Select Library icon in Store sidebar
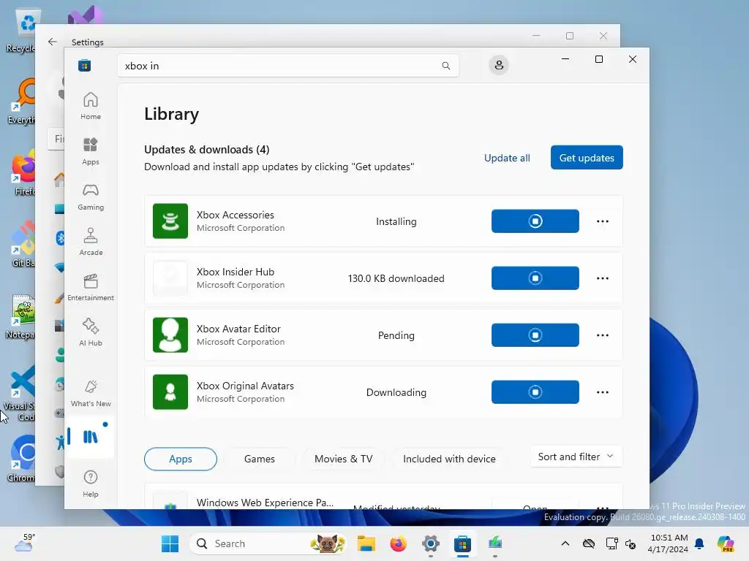 click(90, 437)
